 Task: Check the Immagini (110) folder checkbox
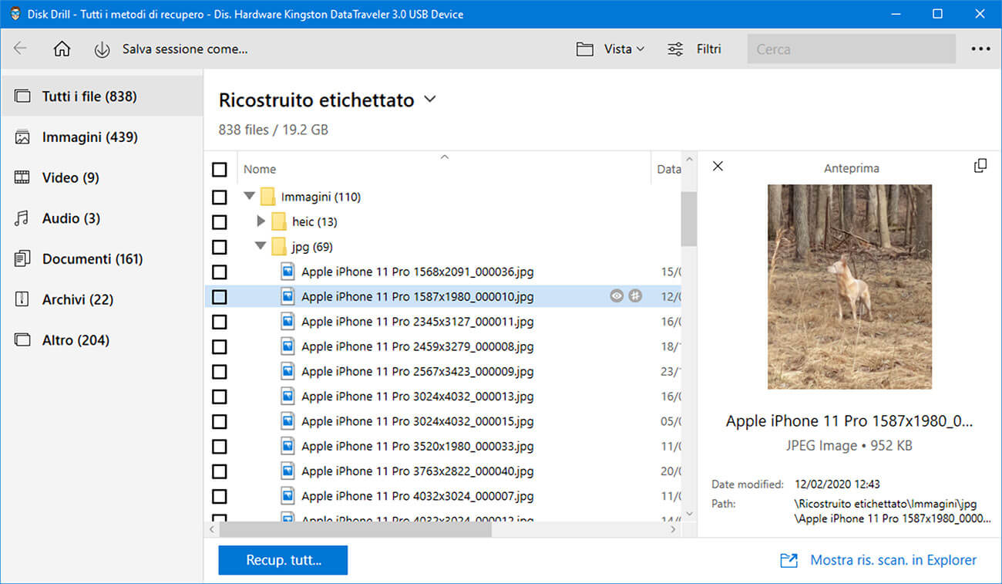click(220, 197)
